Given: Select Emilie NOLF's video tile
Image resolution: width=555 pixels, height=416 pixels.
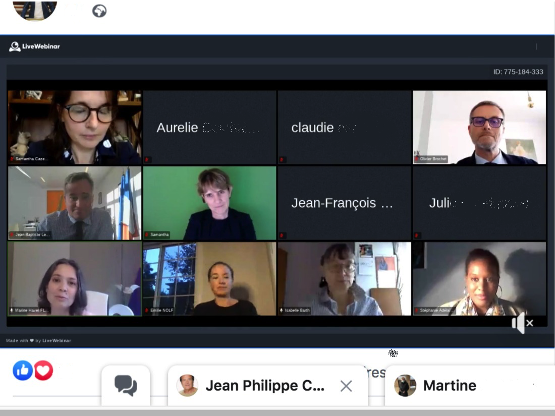Looking at the screenshot, I should click(209, 279).
